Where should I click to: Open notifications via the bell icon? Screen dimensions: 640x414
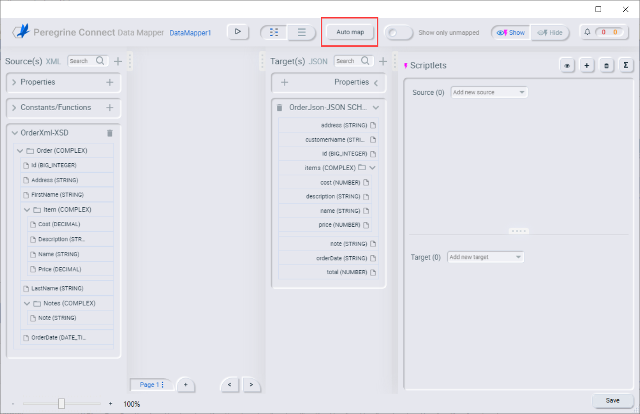tap(587, 32)
